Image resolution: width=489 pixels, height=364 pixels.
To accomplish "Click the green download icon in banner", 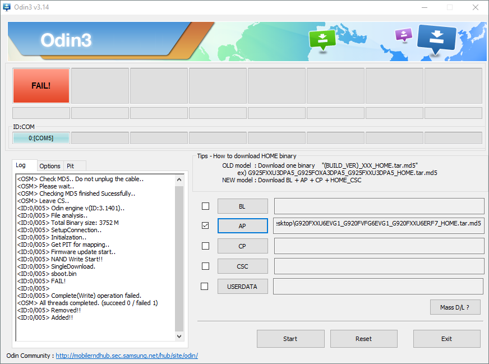I will pos(322,40).
